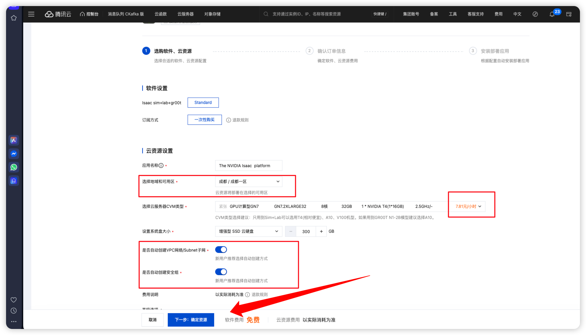Open 控制台 console home
Screen dimensions: 586x335
(x=89, y=14)
